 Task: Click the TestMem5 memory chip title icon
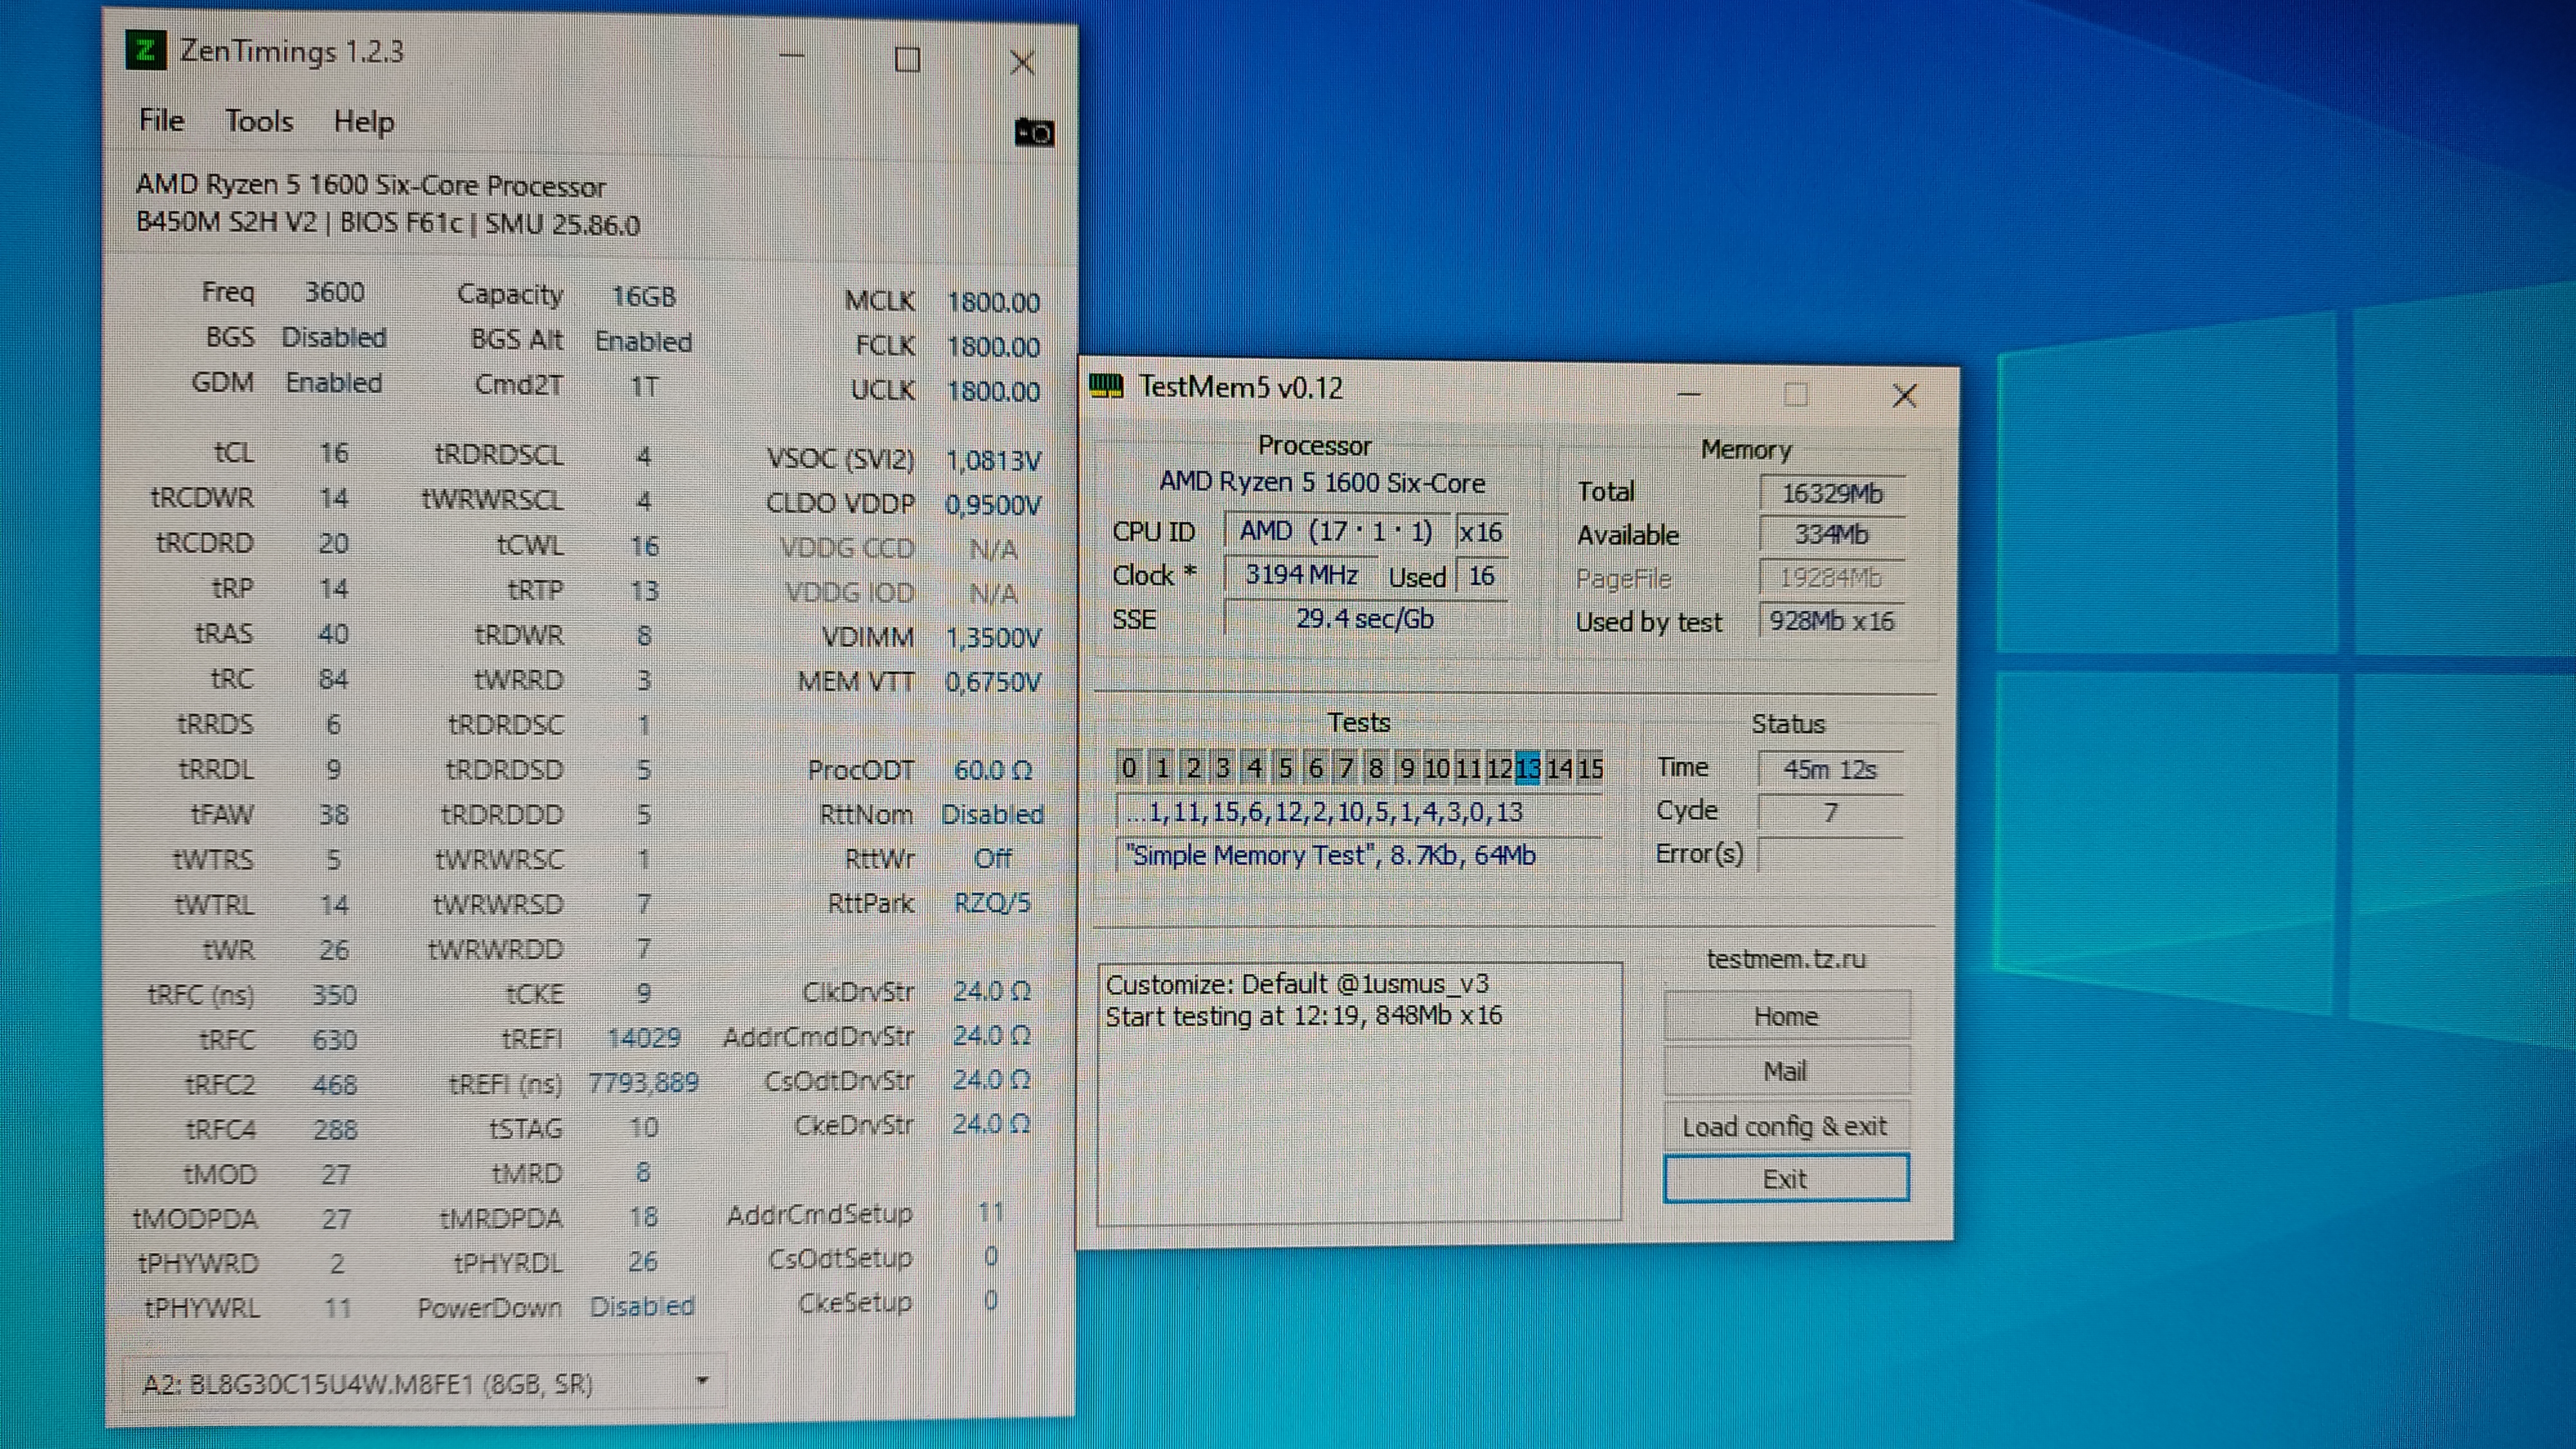pos(1106,386)
